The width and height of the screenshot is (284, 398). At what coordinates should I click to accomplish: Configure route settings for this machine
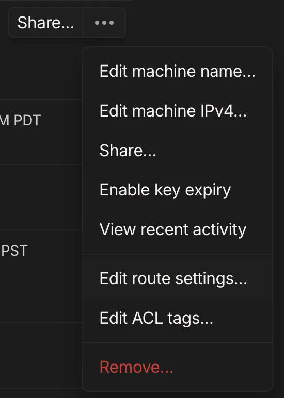pyautogui.click(x=178, y=279)
